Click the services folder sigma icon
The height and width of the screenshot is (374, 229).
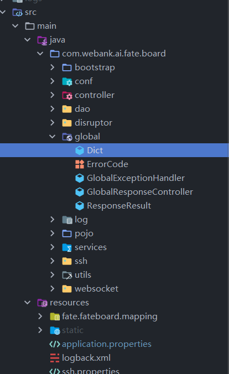[x=67, y=248]
